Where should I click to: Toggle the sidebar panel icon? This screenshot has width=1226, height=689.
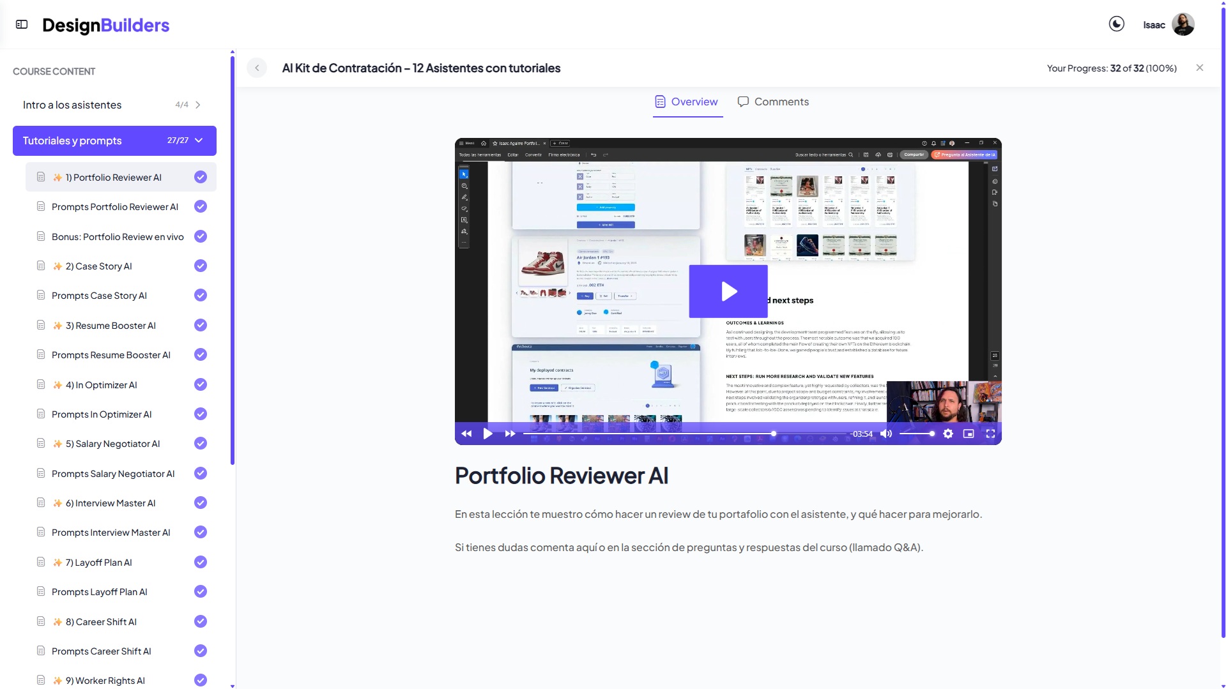pos(22,24)
